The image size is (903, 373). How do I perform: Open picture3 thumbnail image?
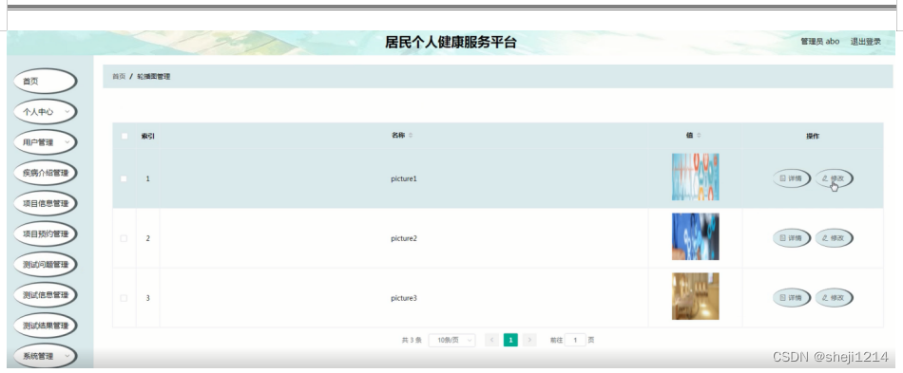point(695,296)
